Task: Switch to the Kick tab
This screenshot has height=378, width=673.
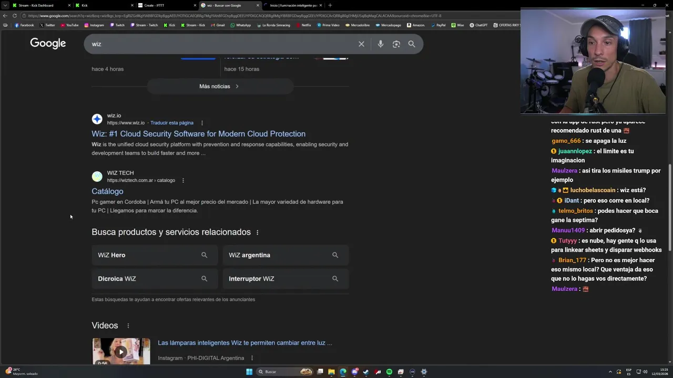Action: [x=104, y=5]
